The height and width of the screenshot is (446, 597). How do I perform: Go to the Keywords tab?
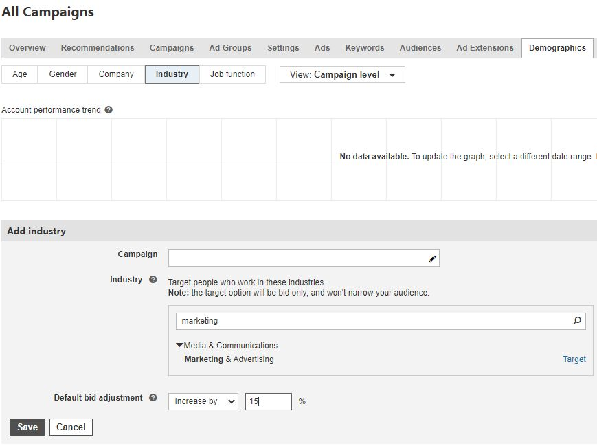[365, 48]
